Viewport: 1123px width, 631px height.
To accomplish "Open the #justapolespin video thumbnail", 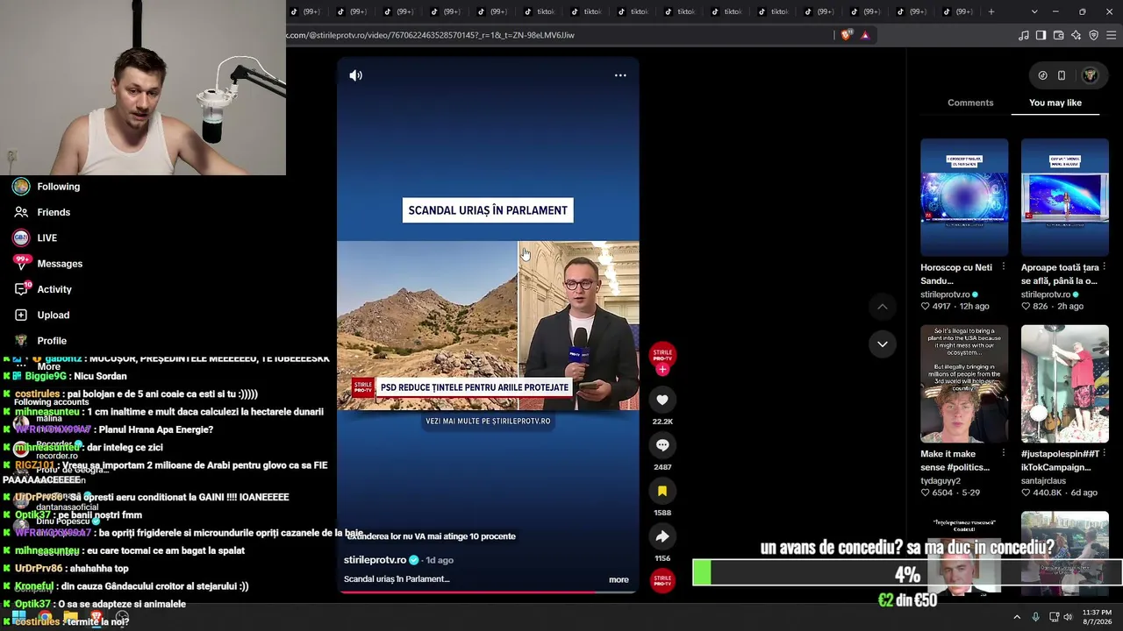I will pos(1065,384).
